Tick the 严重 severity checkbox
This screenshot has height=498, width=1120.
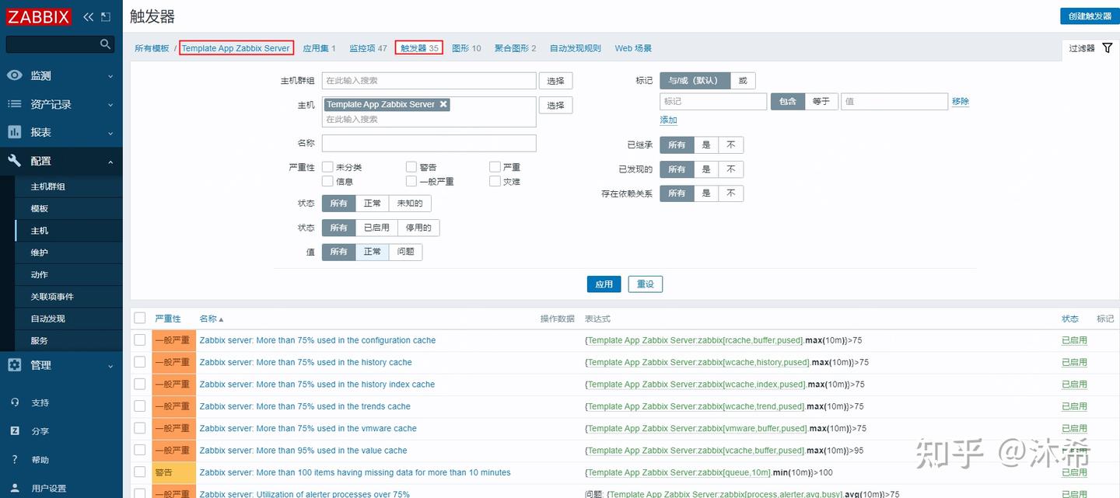coord(495,167)
